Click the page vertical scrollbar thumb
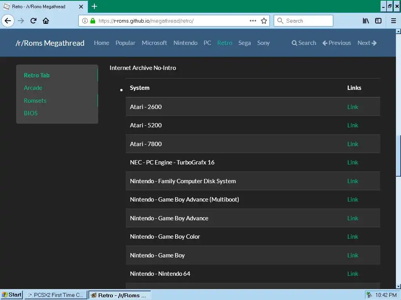Screen dimensions: 401x300 [x=398, y=155]
